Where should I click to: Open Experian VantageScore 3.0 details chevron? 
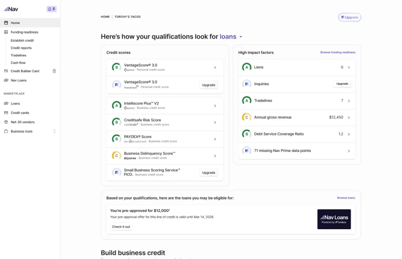pos(215,67)
